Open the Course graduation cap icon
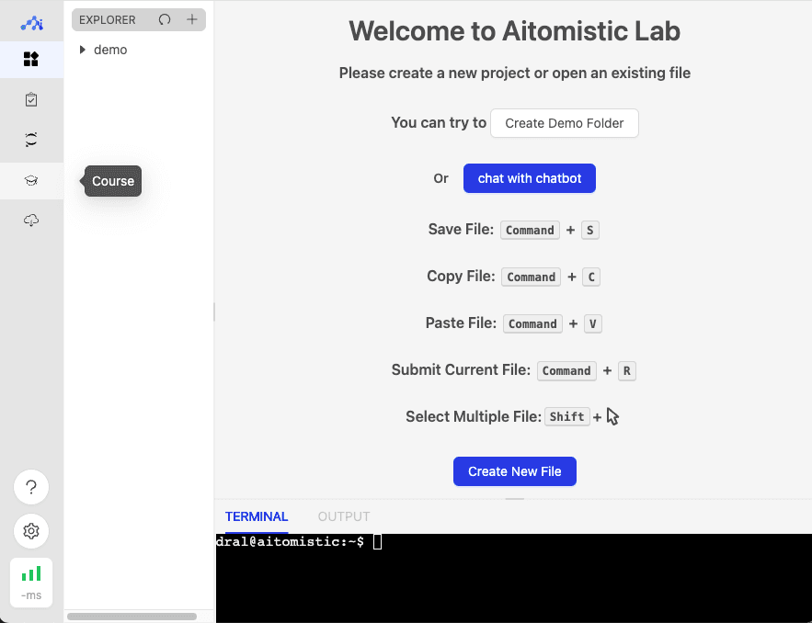812x623 pixels. pyautogui.click(x=31, y=181)
